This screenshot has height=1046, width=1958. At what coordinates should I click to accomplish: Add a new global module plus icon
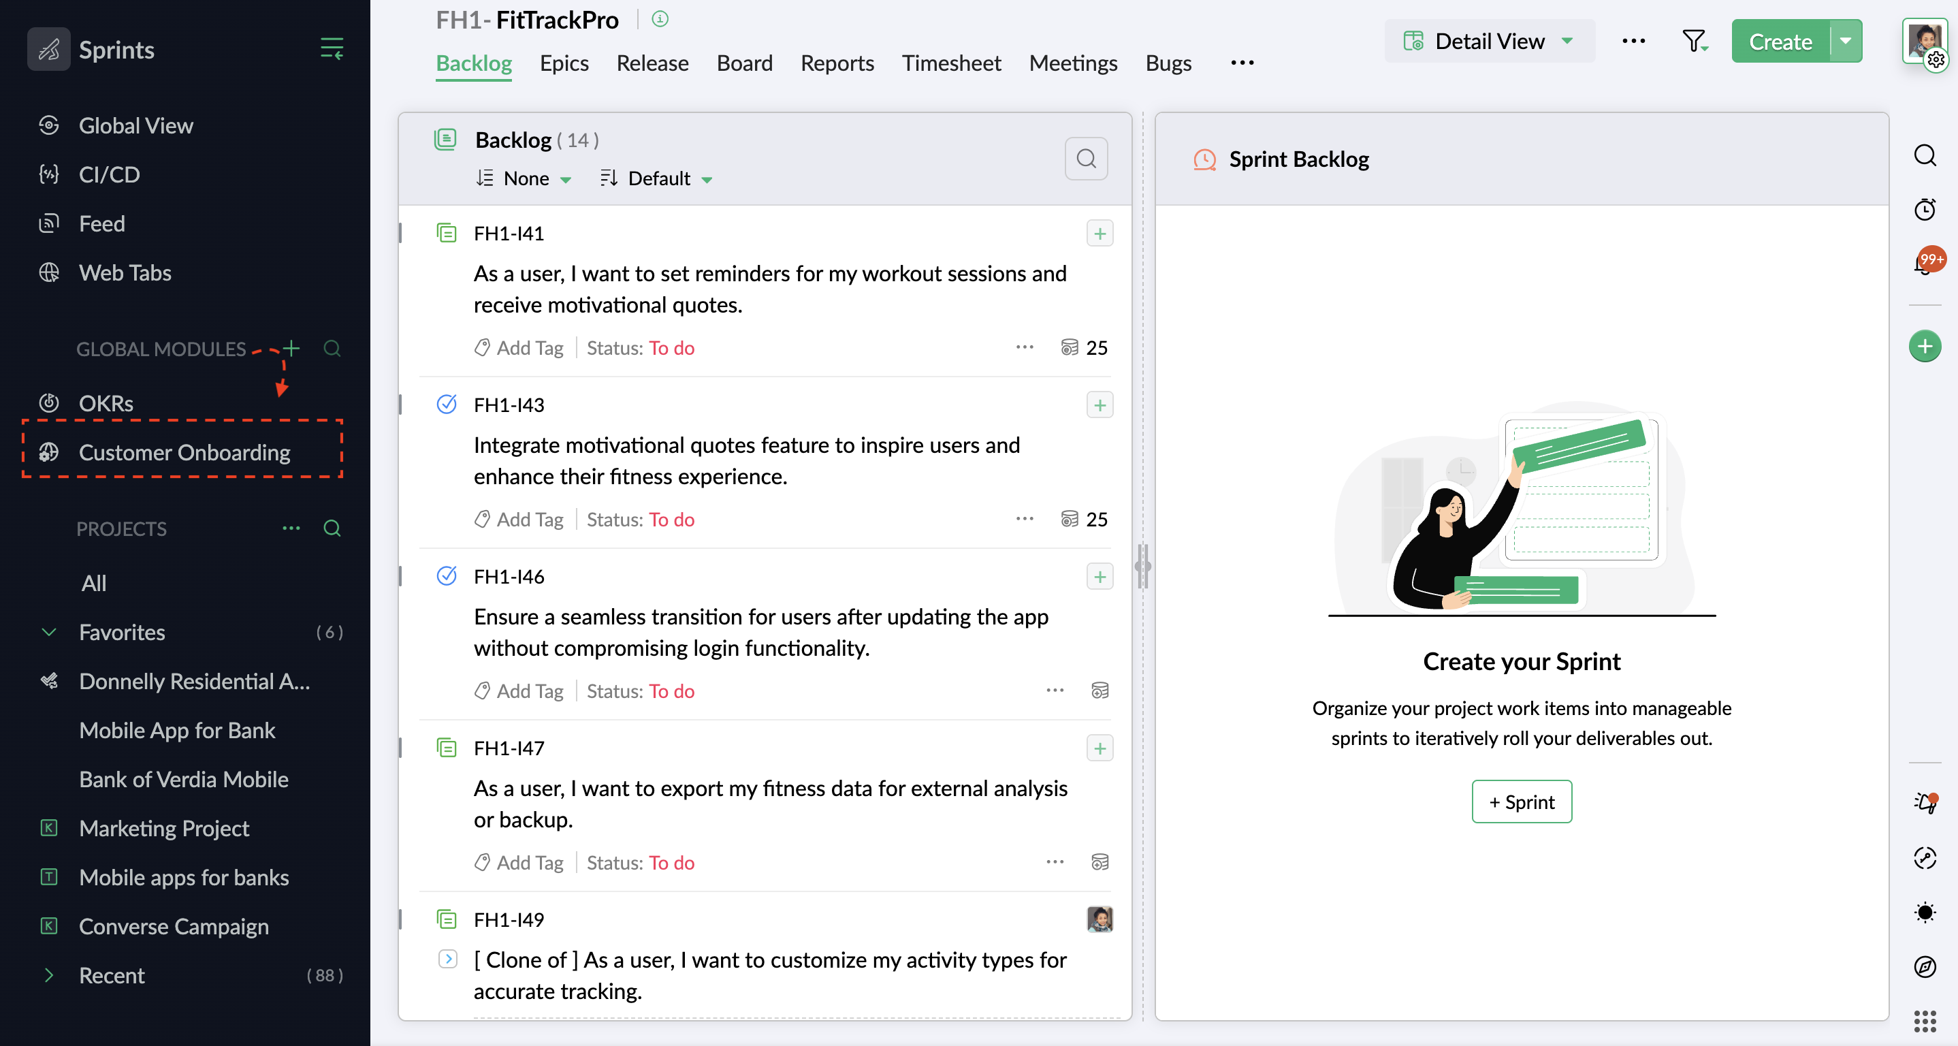click(291, 348)
